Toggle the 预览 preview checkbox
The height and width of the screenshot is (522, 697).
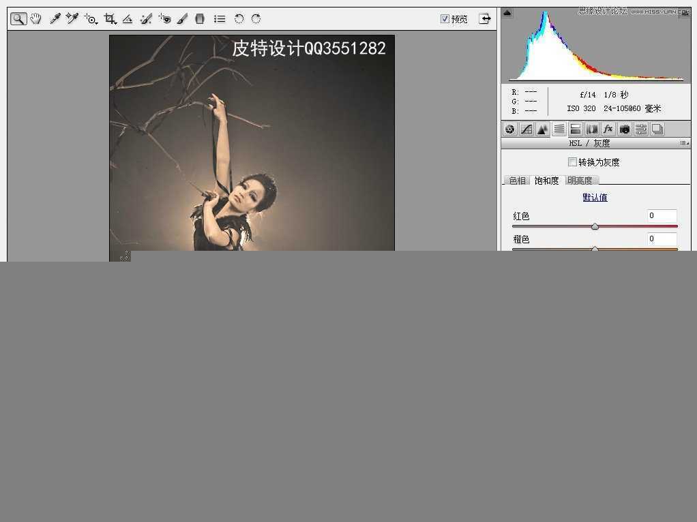click(x=445, y=18)
